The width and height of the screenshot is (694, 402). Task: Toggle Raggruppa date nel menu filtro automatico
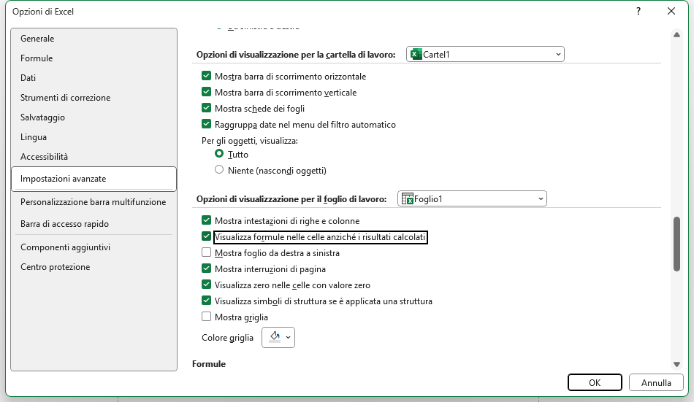(206, 124)
